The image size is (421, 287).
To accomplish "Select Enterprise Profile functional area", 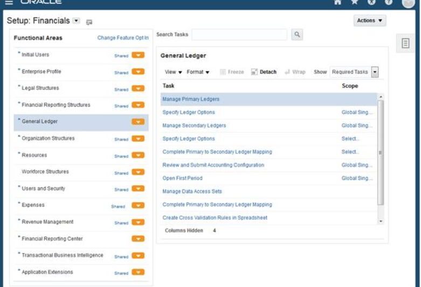I will click(x=42, y=72).
